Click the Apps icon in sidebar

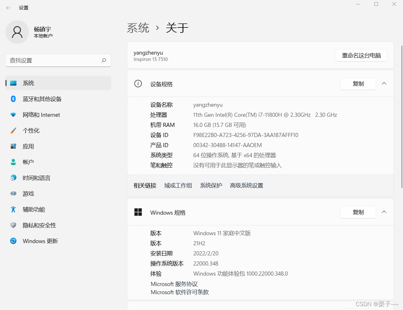pyautogui.click(x=13, y=146)
